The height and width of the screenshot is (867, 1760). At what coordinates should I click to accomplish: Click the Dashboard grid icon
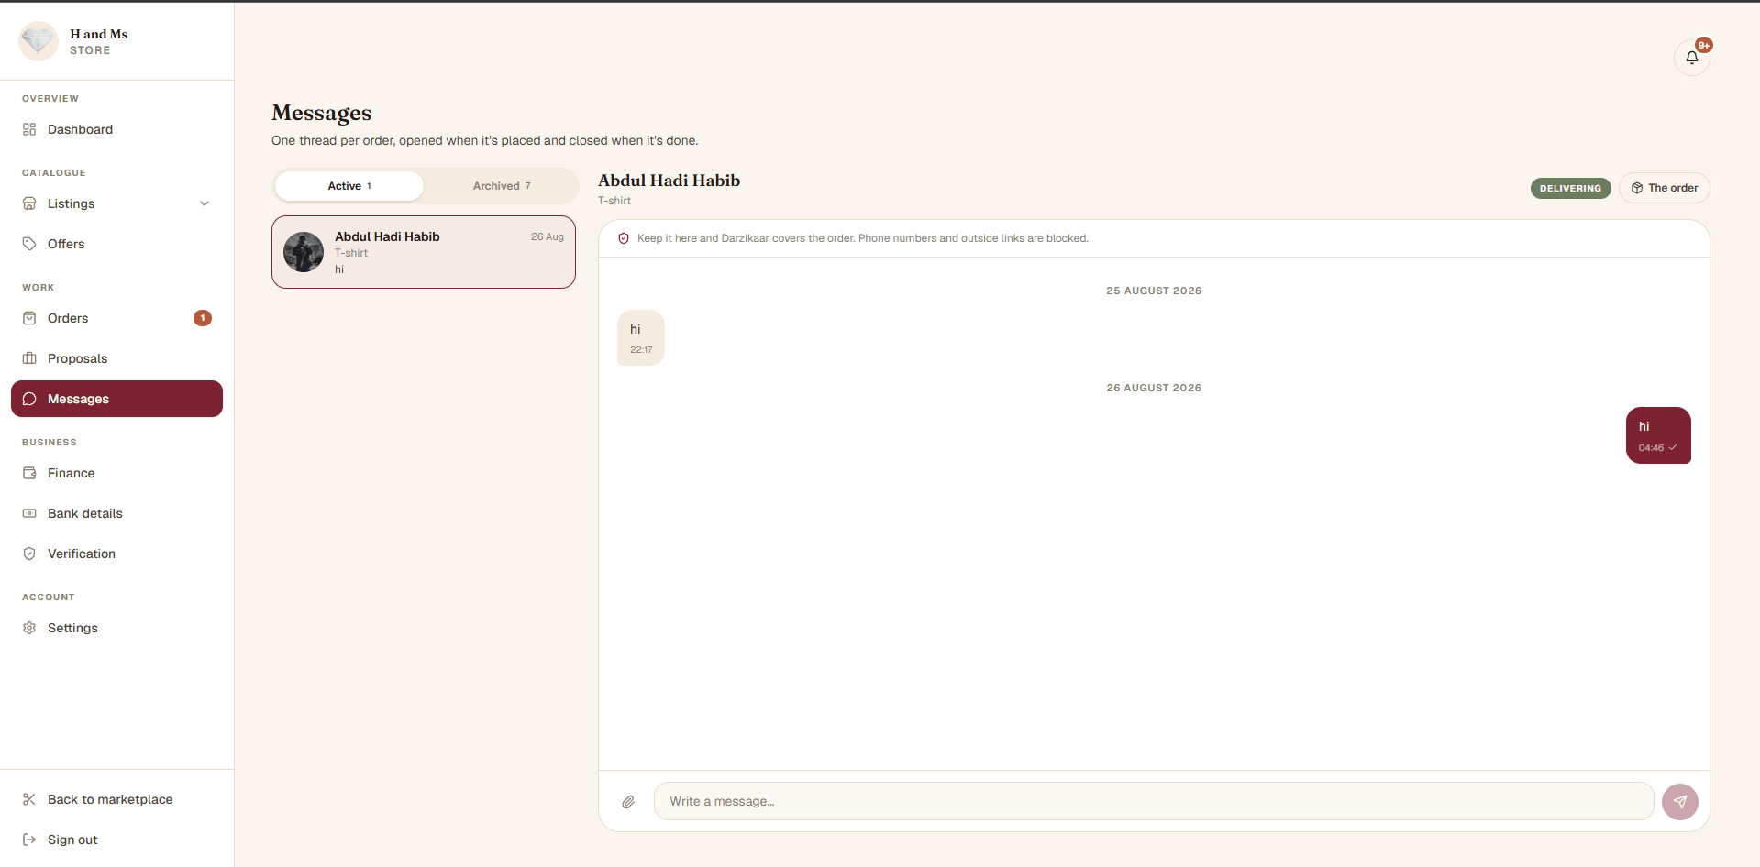click(29, 129)
